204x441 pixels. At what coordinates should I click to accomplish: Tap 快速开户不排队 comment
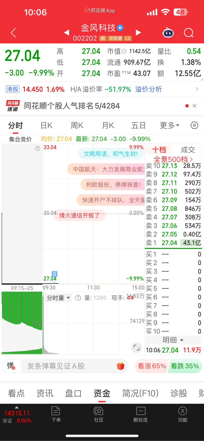111,200
